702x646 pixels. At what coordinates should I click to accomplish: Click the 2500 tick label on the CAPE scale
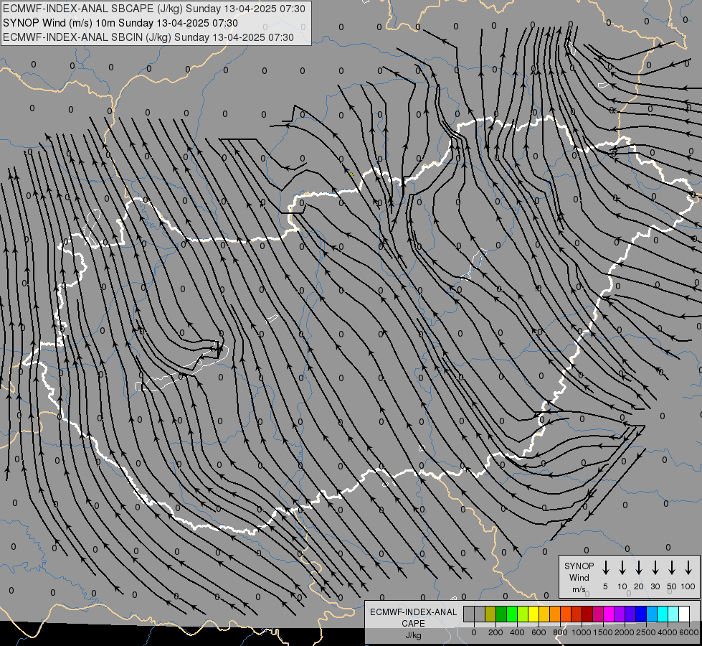pos(646,632)
